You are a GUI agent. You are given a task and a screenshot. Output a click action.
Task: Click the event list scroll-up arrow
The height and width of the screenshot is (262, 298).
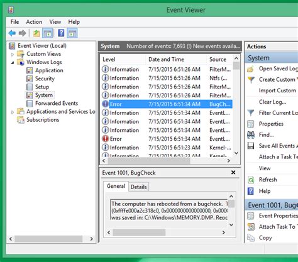coord(236,58)
